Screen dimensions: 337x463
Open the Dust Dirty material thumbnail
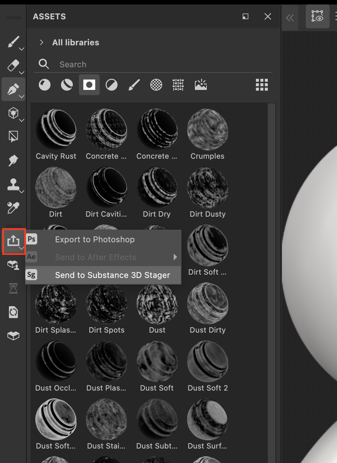(207, 303)
